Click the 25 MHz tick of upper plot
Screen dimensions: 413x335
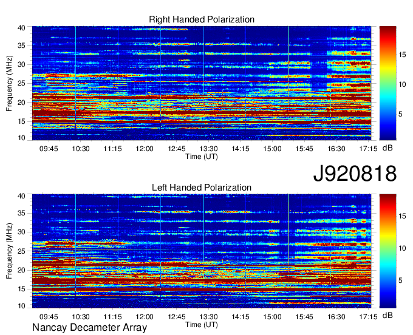(21, 83)
